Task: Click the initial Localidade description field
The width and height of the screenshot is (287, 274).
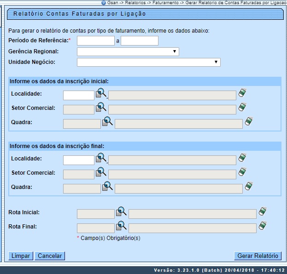Action: click(172, 95)
